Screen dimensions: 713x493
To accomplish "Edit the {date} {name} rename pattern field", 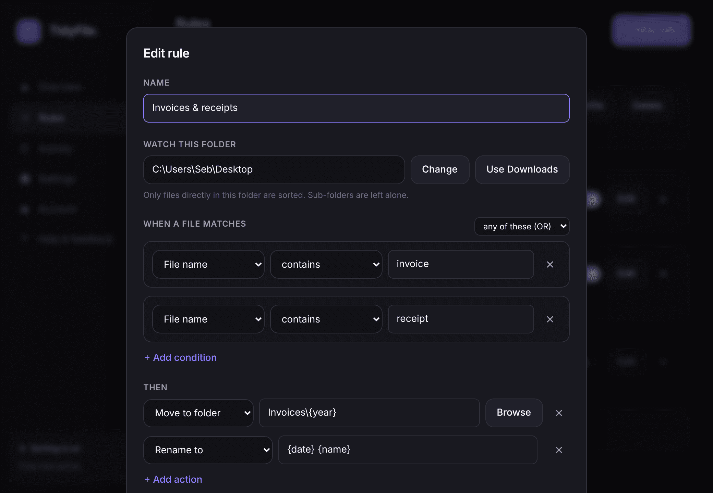I will click(408, 450).
